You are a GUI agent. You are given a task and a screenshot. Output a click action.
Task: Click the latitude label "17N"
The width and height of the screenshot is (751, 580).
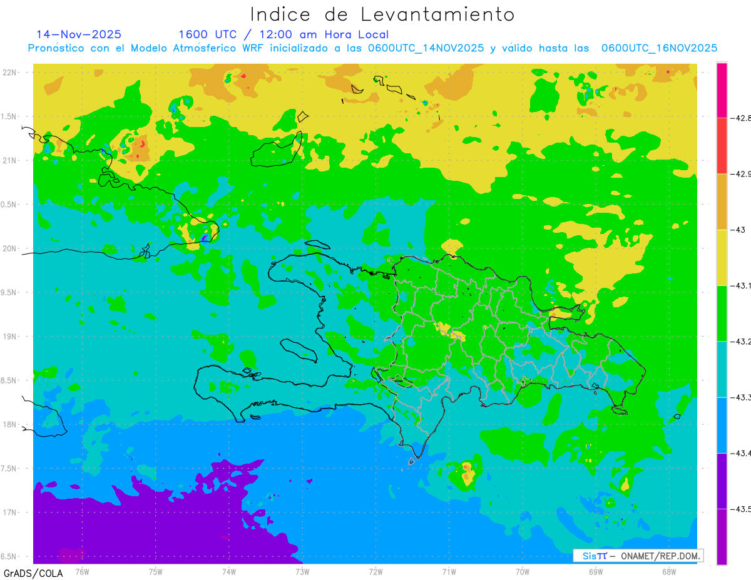click(10, 512)
